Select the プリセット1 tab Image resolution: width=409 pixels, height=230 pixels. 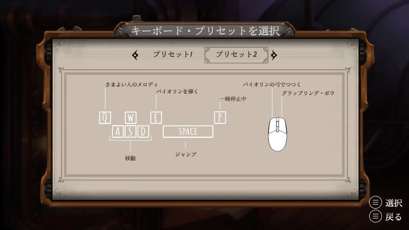173,54
